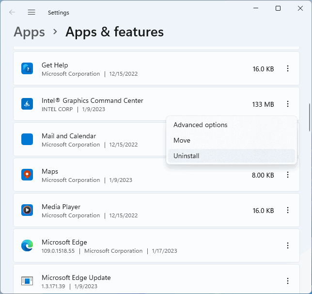Open more options for Maps
The height and width of the screenshot is (294, 312).
(288, 175)
